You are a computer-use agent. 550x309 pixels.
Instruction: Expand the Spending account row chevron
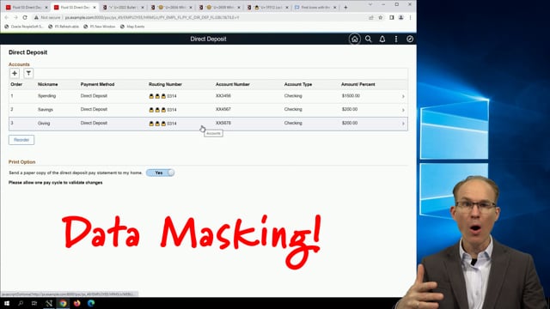(403, 96)
